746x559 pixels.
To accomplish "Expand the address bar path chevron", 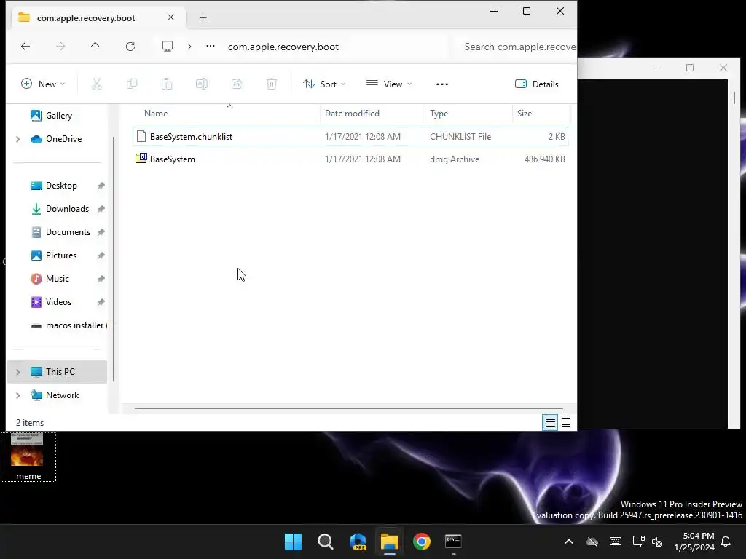I will click(189, 46).
